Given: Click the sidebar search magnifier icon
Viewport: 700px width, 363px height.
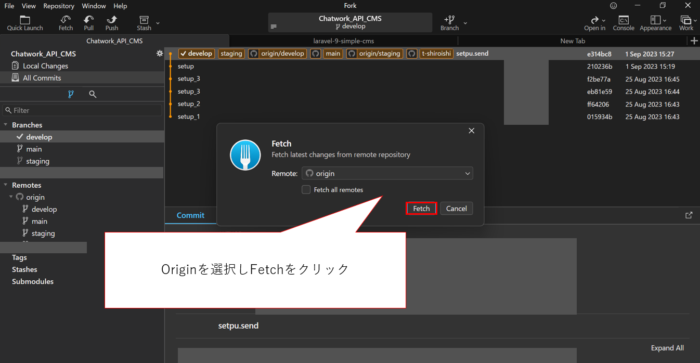Looking at the screenshot, I should pyautogui.click(x=93, y=94).
